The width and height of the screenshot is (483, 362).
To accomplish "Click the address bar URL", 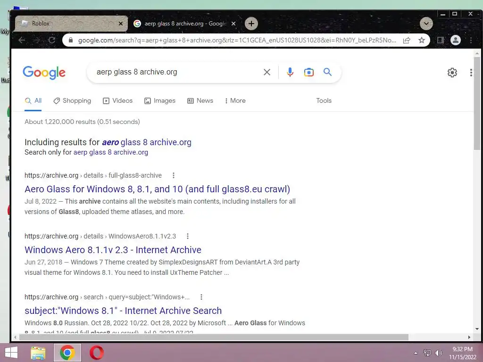I will [x=237, y=40].
